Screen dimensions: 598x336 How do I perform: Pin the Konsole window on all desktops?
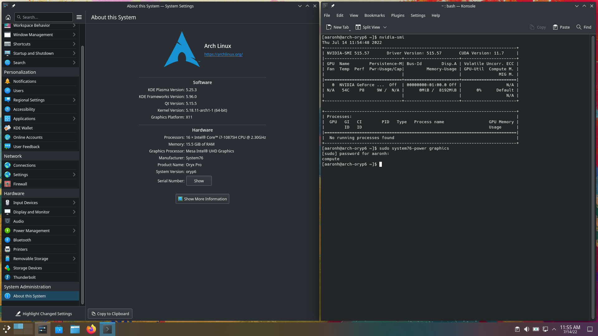point(333,6)
